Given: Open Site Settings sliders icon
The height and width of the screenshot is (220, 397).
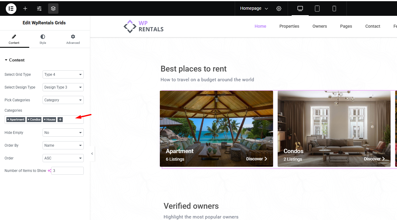Looking at the screenshot, I should [x=39, y=9].
